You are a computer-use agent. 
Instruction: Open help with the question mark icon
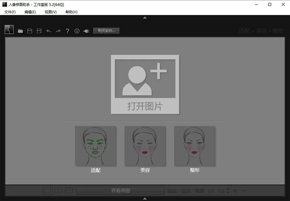[67, 31]
